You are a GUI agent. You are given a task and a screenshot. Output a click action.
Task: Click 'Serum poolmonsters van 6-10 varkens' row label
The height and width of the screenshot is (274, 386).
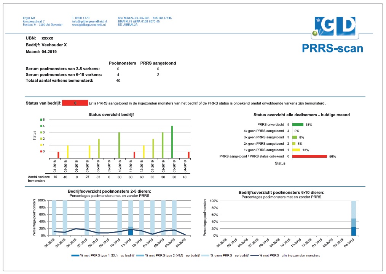pyautogui.click(x=64, y=75)
